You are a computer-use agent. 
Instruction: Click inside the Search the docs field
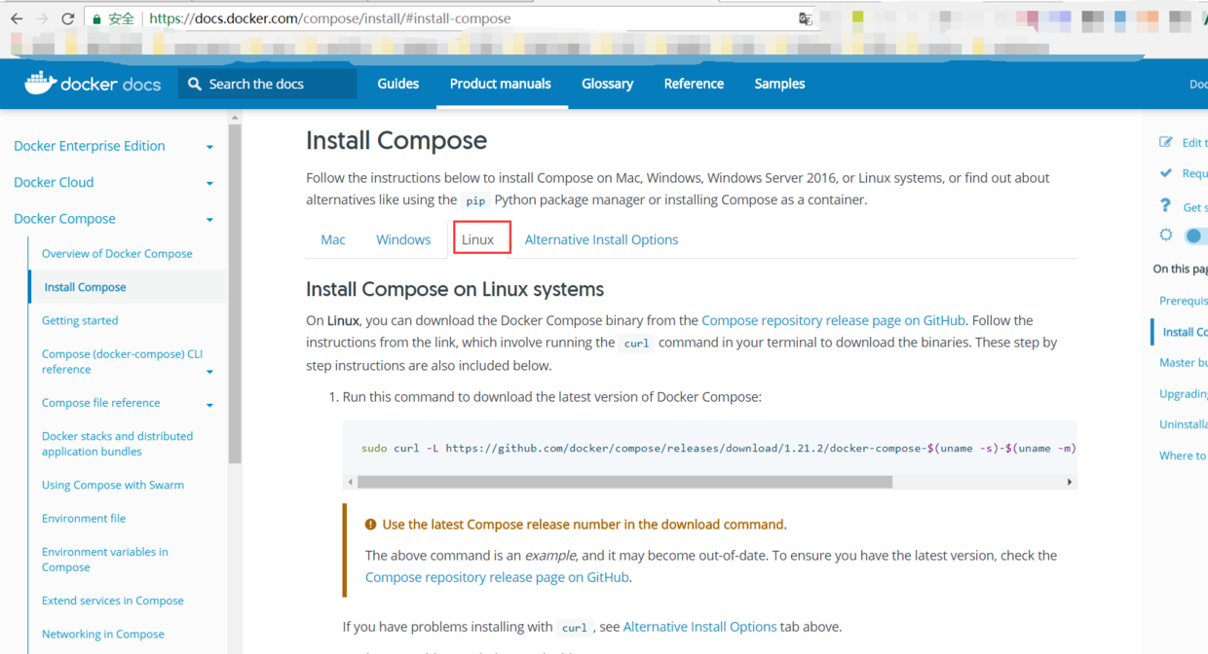point(268,84)
